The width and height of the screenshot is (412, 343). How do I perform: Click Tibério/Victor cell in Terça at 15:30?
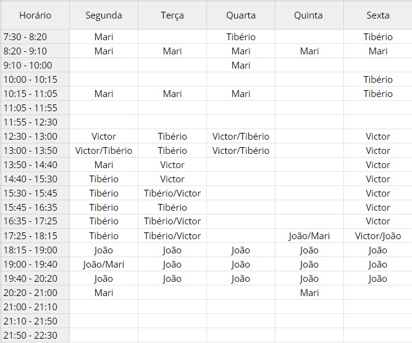(172, 193)
